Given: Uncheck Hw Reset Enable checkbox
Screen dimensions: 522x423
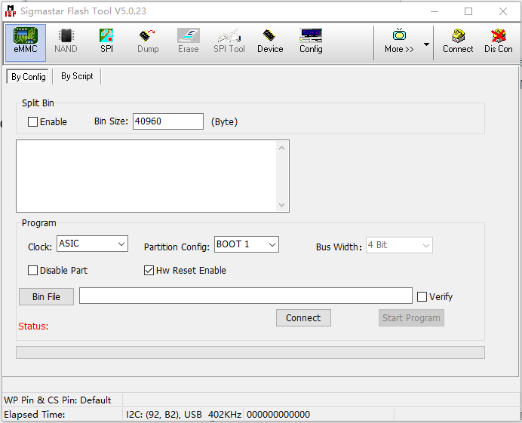Looking at the screenshot, I should [149, 271].
